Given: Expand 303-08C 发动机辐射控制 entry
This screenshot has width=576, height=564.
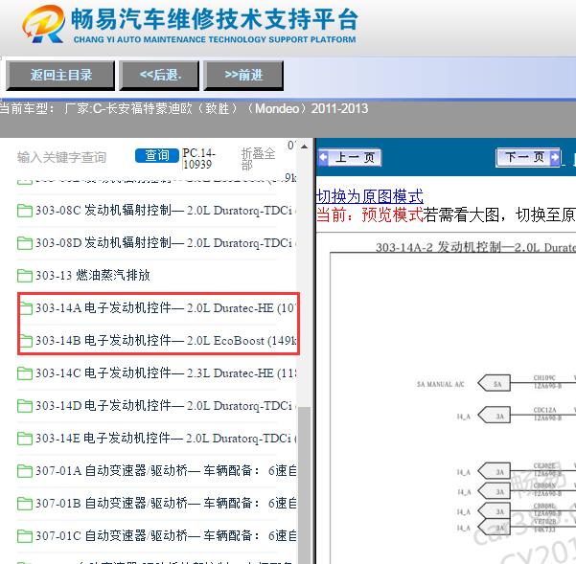Looking at the screenshot, I should coord(166,211).
